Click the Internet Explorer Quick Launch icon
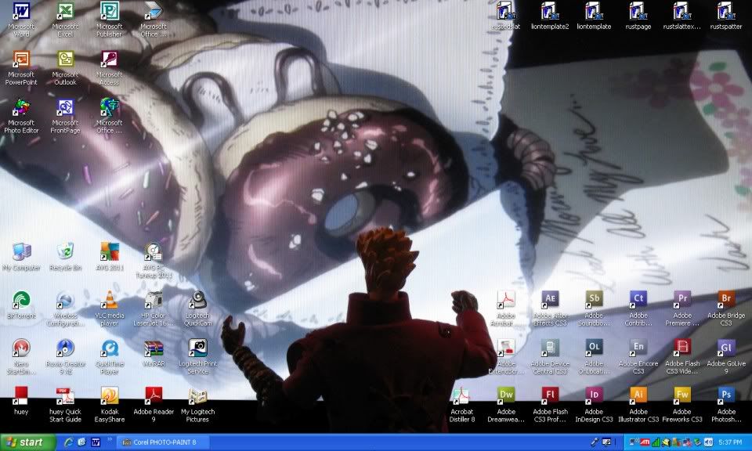This screenshot has height=451, width=752. click(68, 442)
